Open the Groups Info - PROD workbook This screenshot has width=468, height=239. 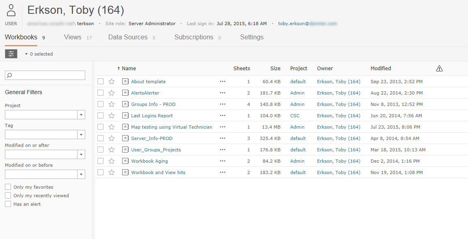(153, 104)
